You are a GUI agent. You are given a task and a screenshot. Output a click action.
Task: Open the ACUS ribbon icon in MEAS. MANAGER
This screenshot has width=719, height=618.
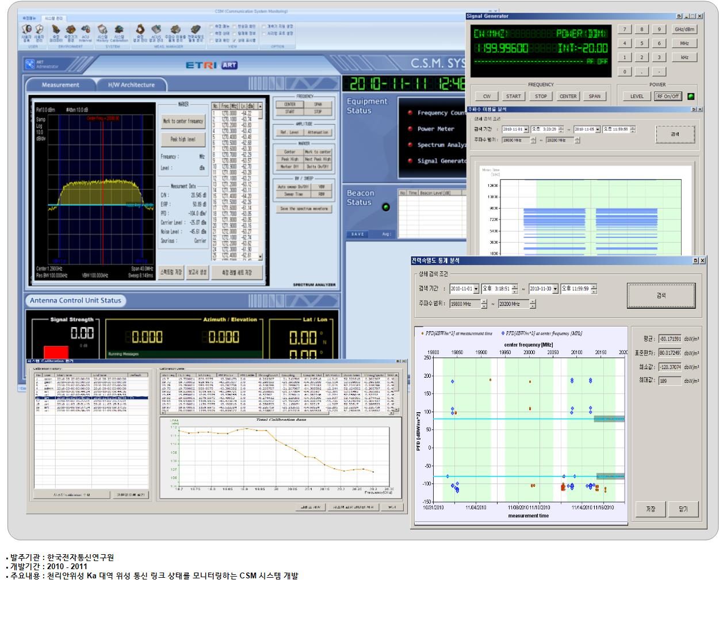156,33
